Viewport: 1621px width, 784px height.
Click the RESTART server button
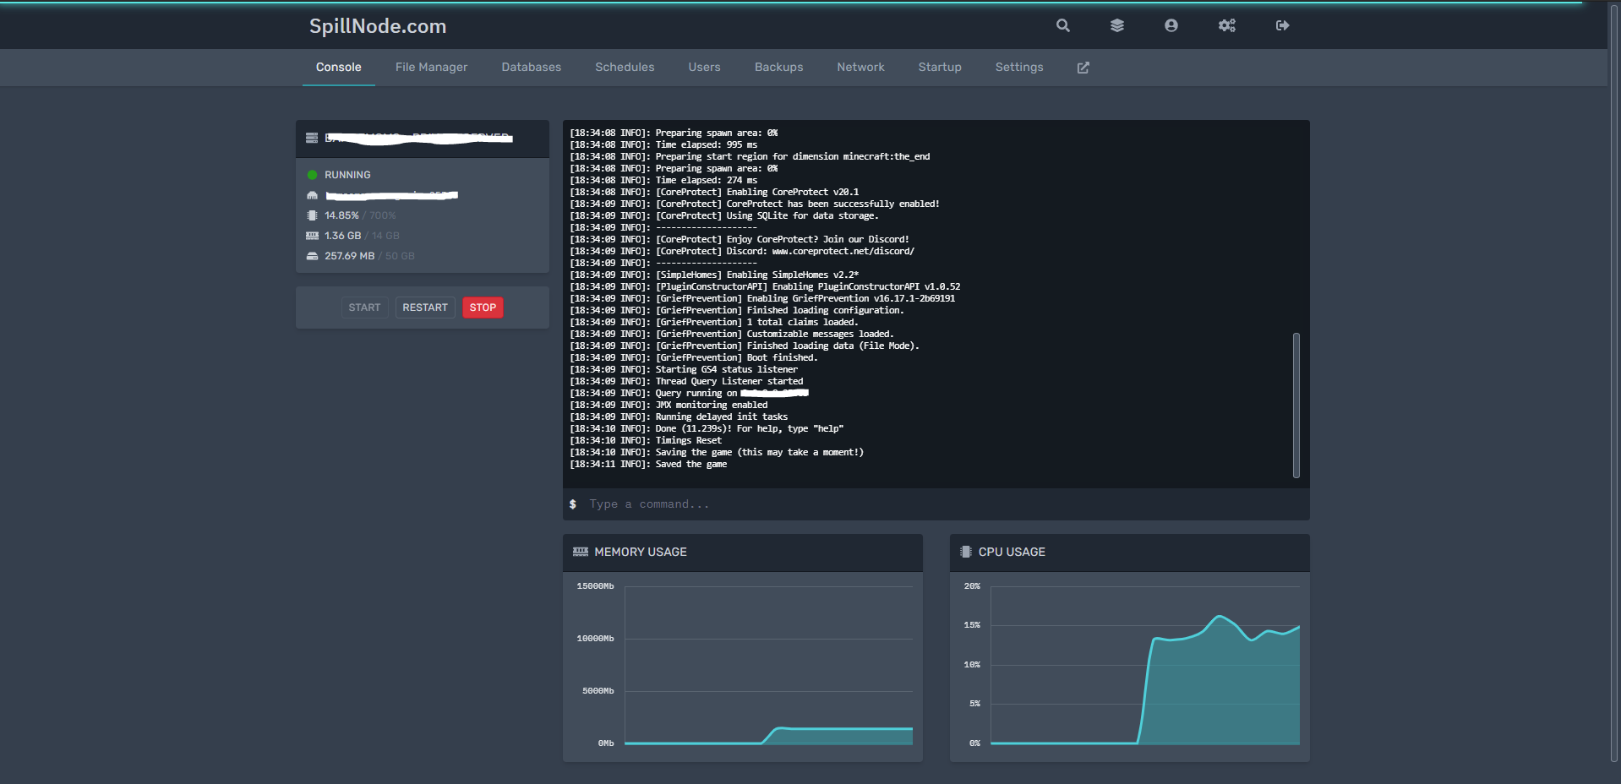click(x=425, y=308)
